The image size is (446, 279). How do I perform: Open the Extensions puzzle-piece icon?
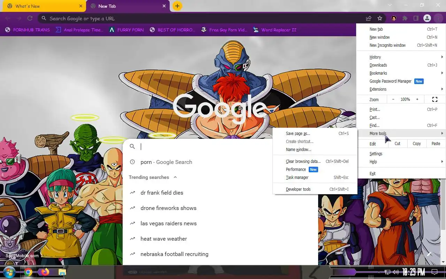405,18
